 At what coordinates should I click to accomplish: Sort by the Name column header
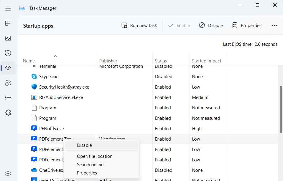(29, 61)
